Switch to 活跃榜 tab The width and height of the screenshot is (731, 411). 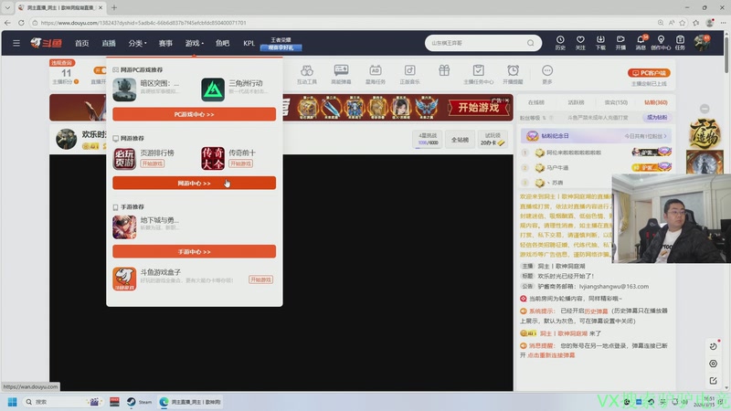coord(576,102)
